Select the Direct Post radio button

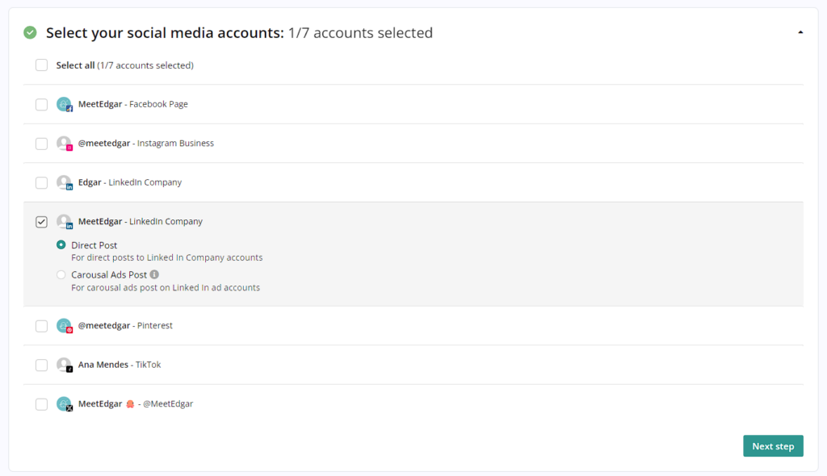click(x=61, y=244)
